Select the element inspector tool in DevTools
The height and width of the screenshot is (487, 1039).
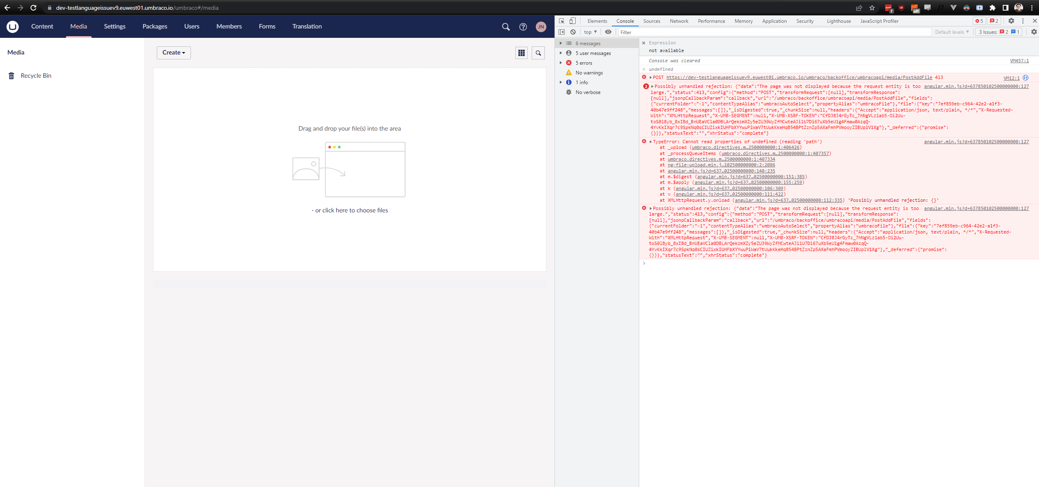point(562,21)
